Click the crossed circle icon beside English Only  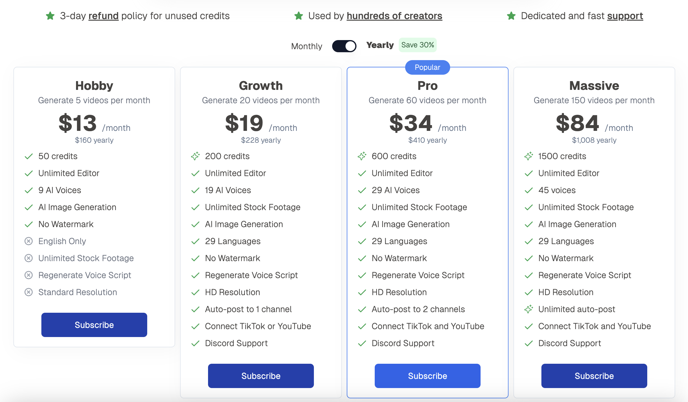29,241
